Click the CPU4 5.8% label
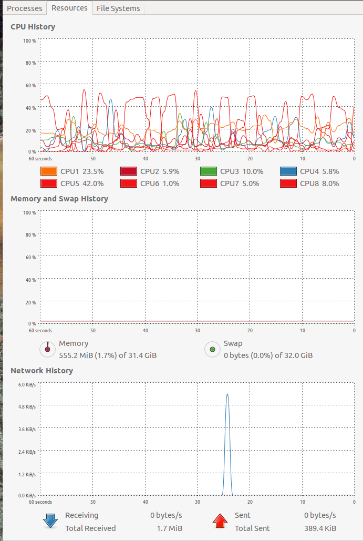Screen dimensions: 363x541 click(319, 171)
